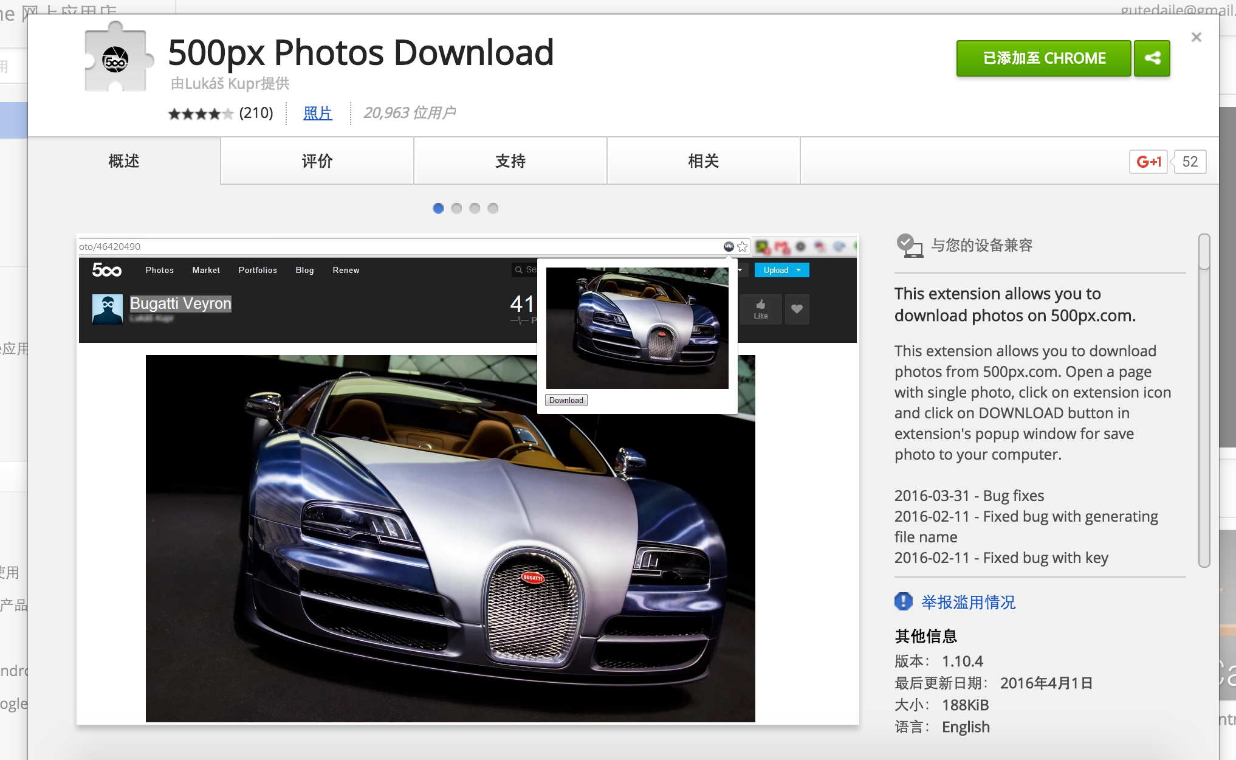The height and width of the screenshot is (760, 1236).
Task: Click the 52 count bubble
Action: pyautogui.click(x=1190, y=162)
